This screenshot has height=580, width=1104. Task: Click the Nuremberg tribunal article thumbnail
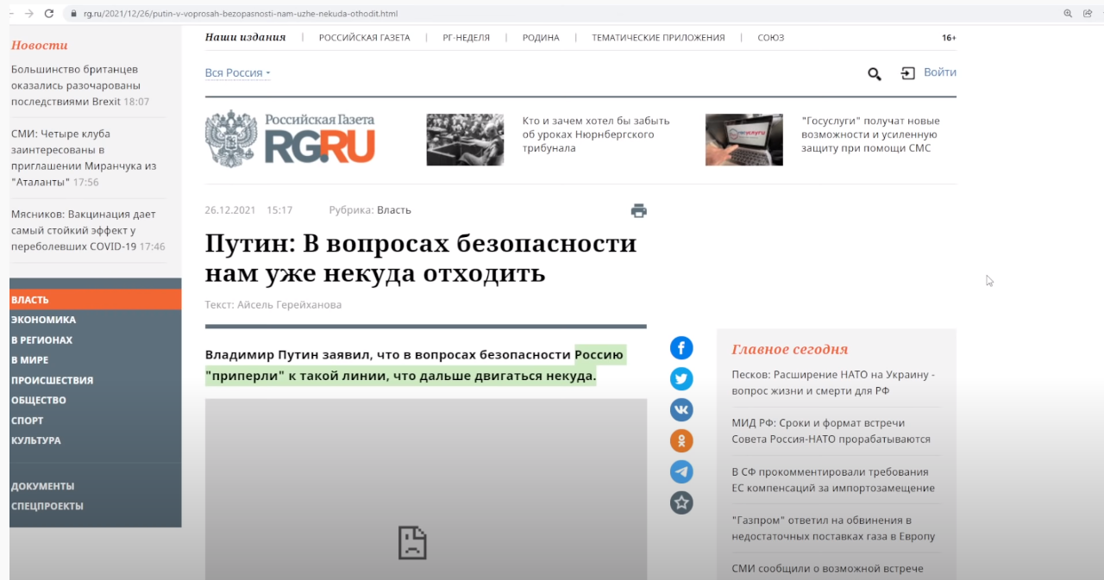point(465,140)
